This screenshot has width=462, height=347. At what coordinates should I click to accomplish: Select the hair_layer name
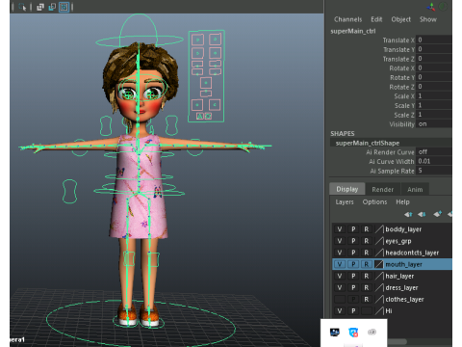tap(399, 276)
